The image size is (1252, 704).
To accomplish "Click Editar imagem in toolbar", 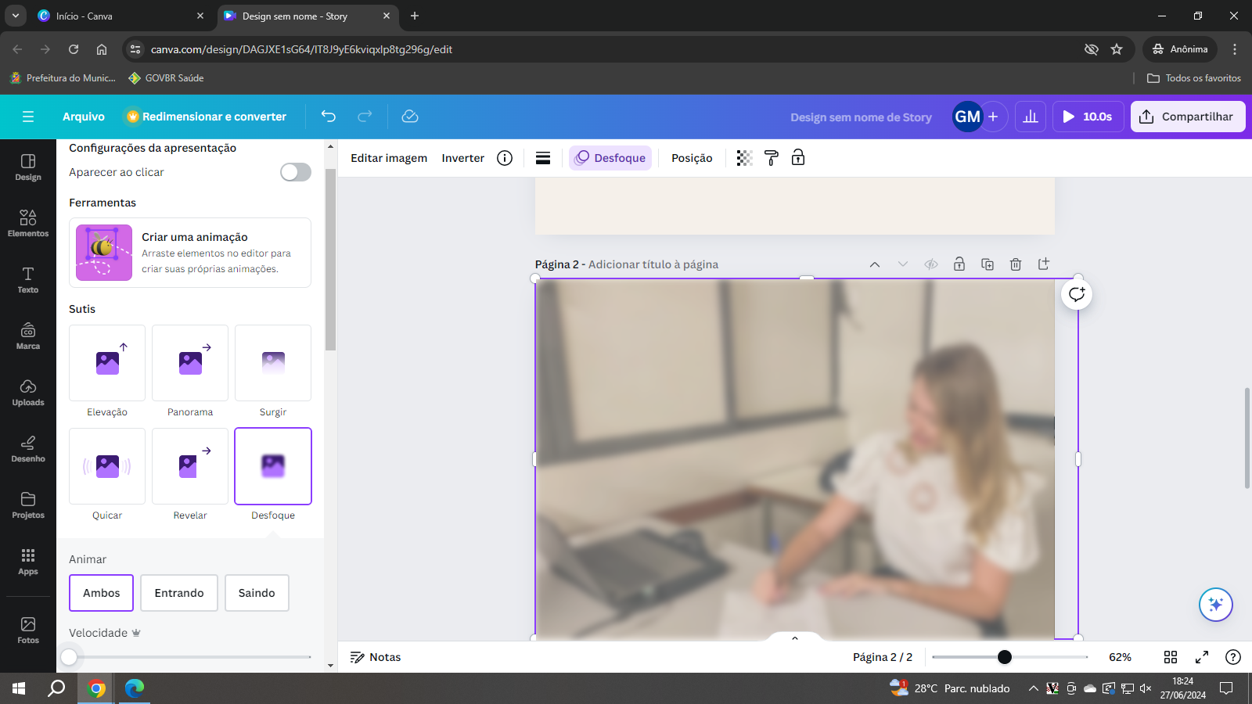I will [389, 158].
